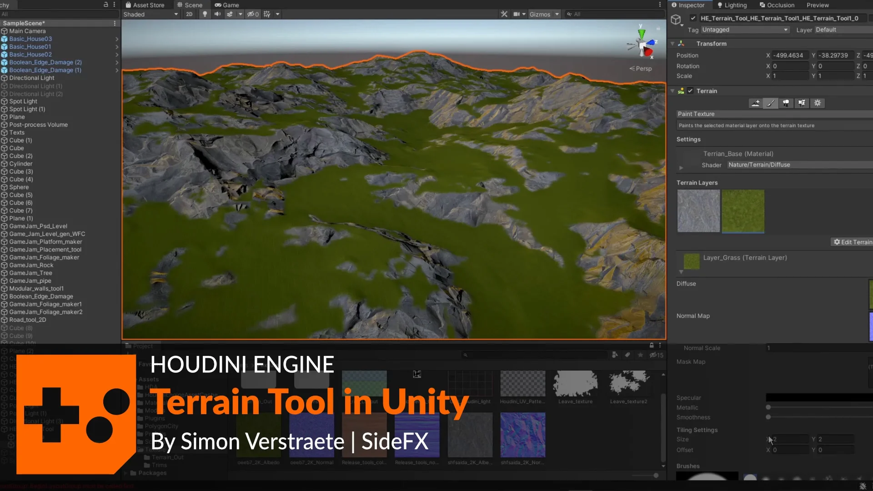Screen dimensions: 873x491
Task: Select the Layer_Grass terrain layer thumbnail
Action: [x=743, y=211]
